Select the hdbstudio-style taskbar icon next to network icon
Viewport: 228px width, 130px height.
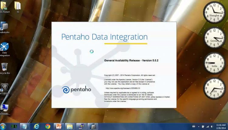pyautogui.click(x=93, y=127)
